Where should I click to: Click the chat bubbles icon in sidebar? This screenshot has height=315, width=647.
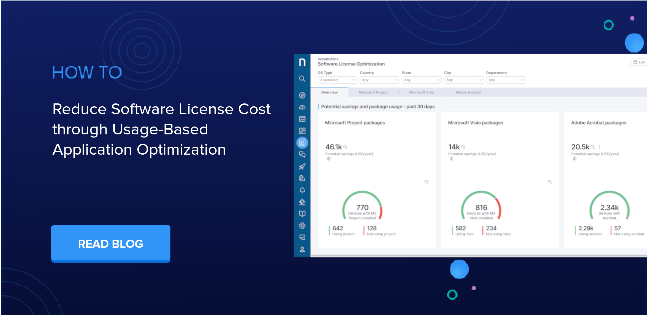coord(302,155)
